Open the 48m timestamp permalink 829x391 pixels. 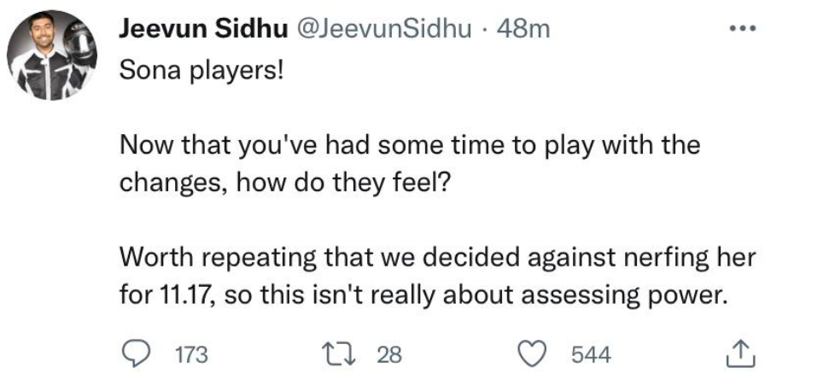[x=523, y=29]
